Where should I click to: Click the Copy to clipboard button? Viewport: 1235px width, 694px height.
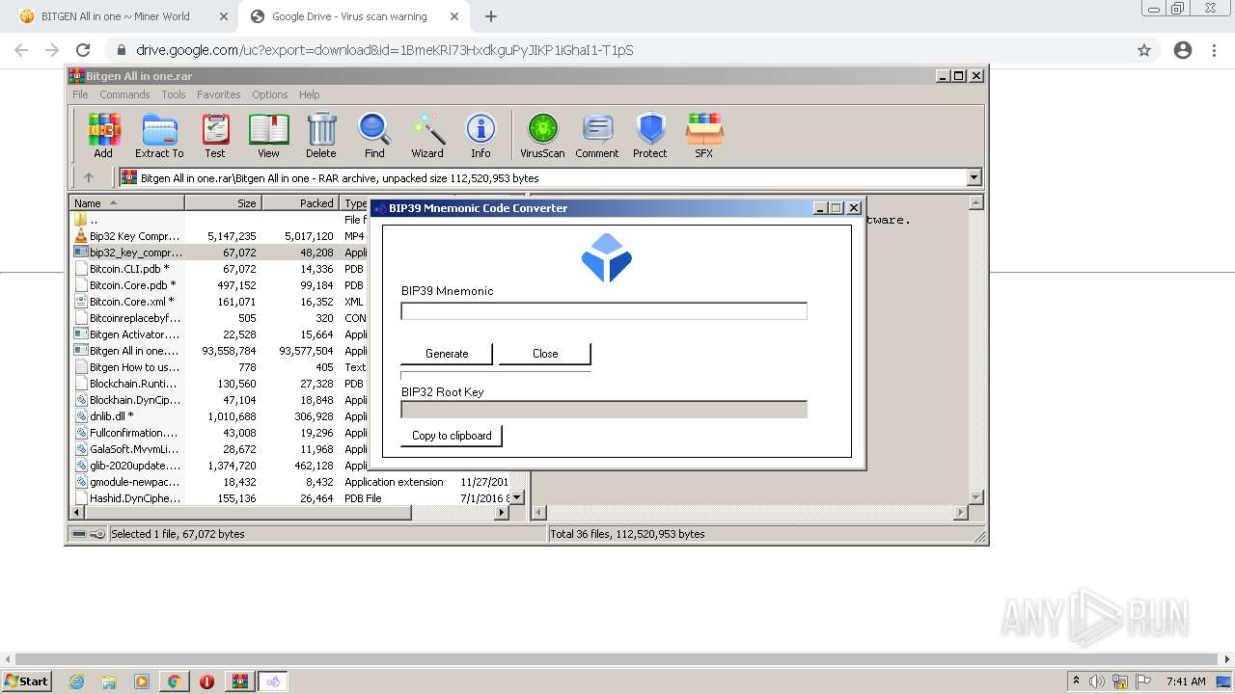click(452, 436)
